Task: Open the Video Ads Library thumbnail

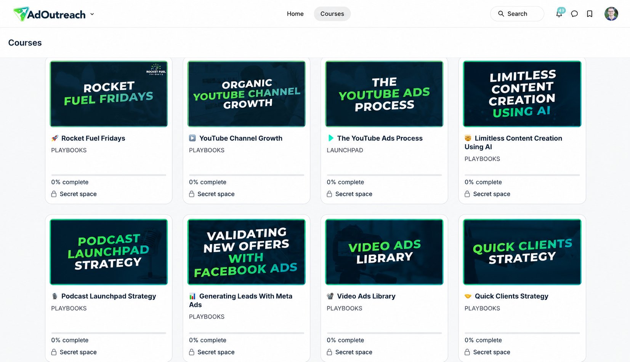Action: click(384, 252)
